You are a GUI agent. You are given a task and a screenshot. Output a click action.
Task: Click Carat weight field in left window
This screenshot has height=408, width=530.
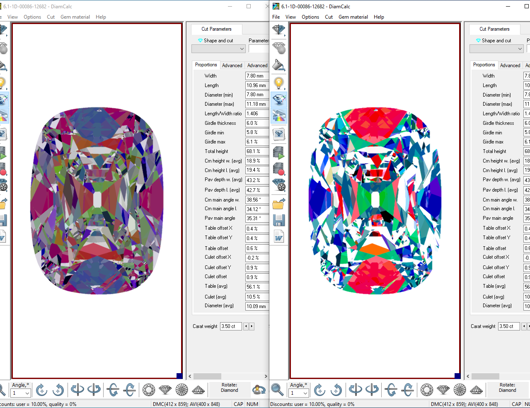pos(231,326)
